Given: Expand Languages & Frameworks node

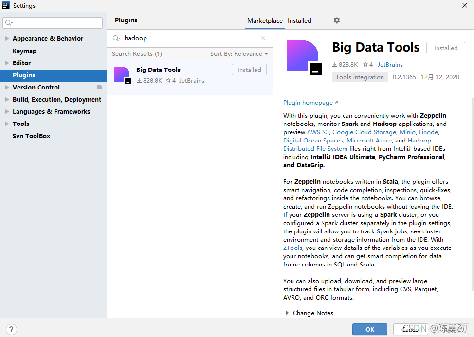Looking at the screenshot, I should pos(7,111).
